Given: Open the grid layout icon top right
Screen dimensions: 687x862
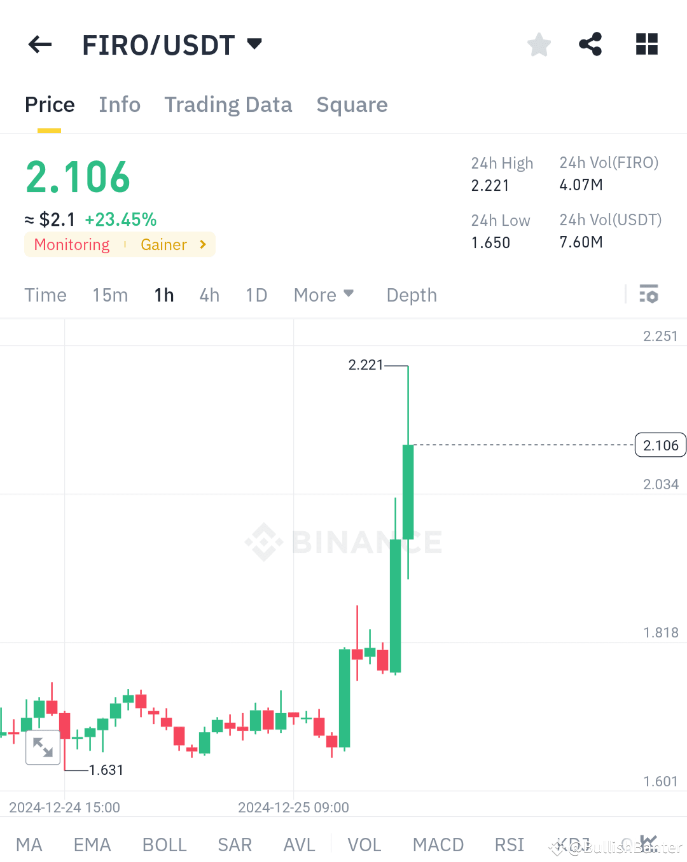Looking at the screenshot, I should pos(647,44).
